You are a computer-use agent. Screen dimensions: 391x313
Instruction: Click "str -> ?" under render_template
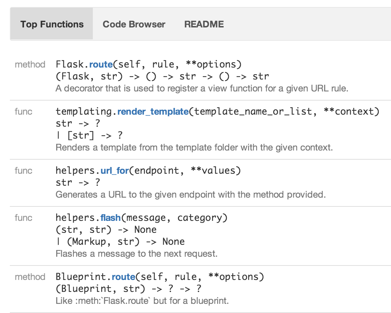click(78, 123)
